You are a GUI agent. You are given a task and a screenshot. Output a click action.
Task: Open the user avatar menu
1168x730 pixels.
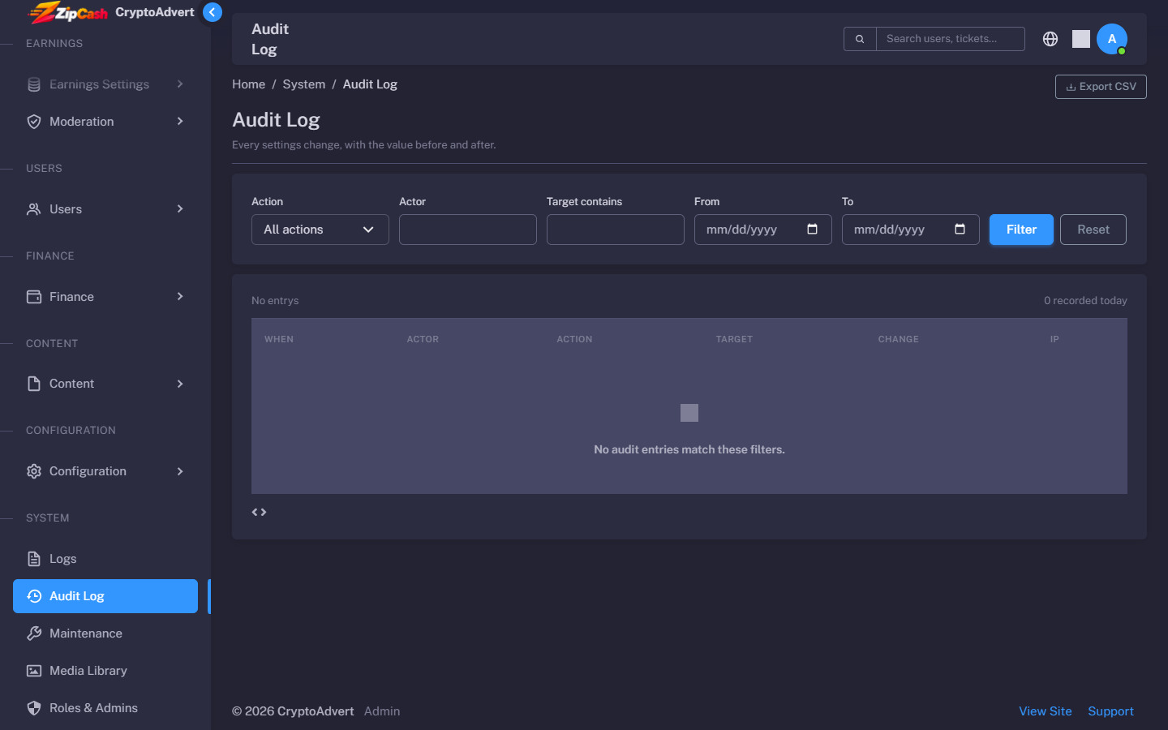pos(1112,39)
